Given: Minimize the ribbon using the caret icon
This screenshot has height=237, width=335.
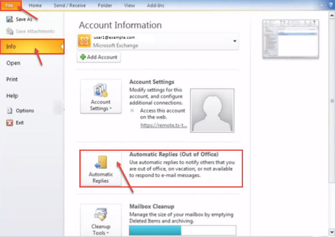Looking at the screenshot, I should point(322,5).
